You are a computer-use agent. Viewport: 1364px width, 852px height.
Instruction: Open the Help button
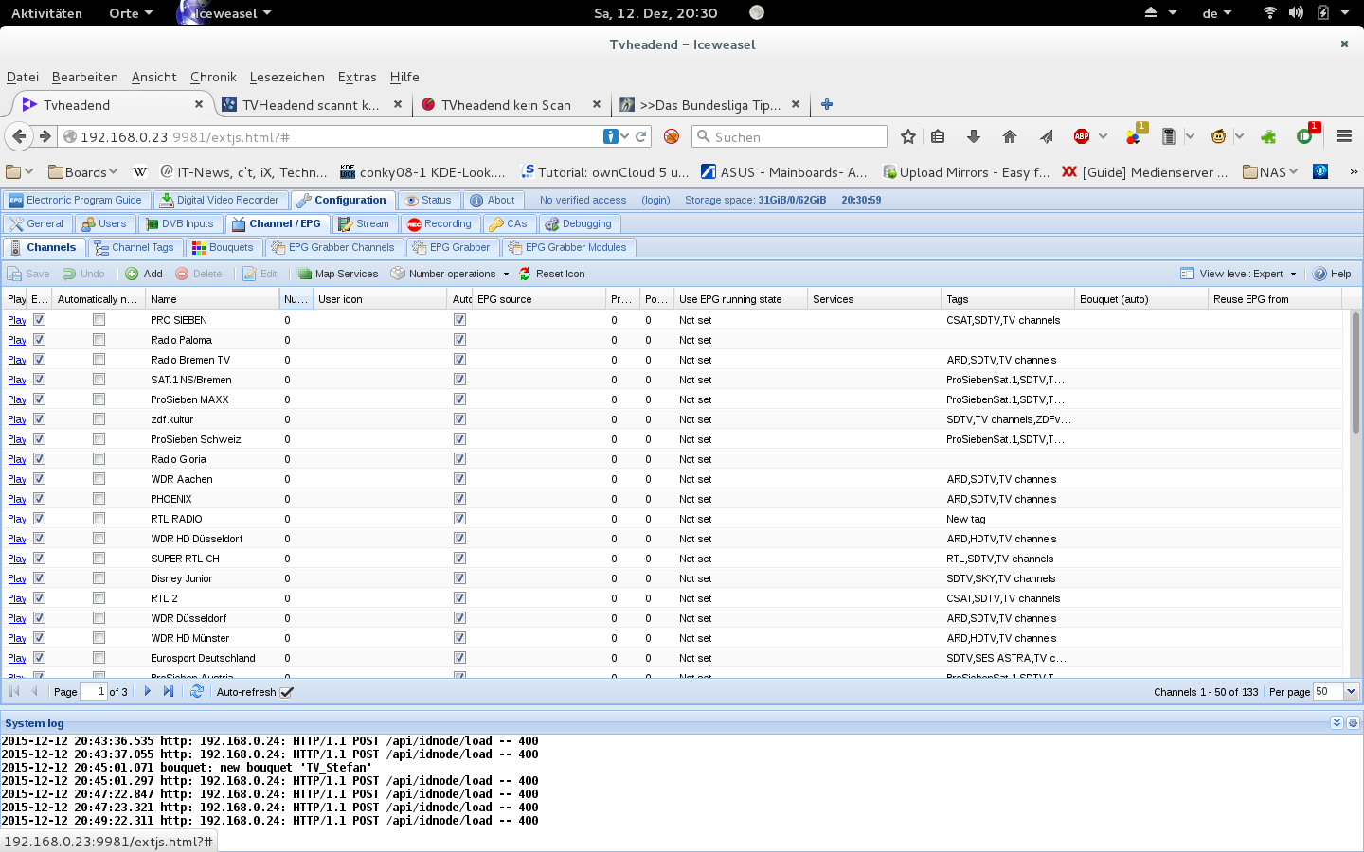(x=1332, y=274)
